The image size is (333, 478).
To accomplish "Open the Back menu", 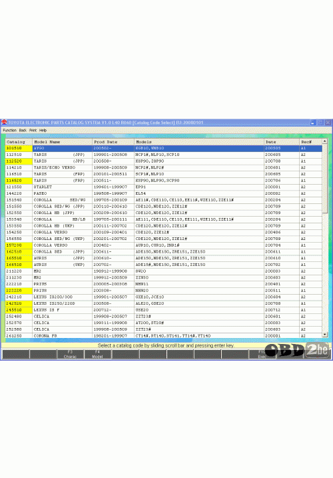I will coord(23,130).
